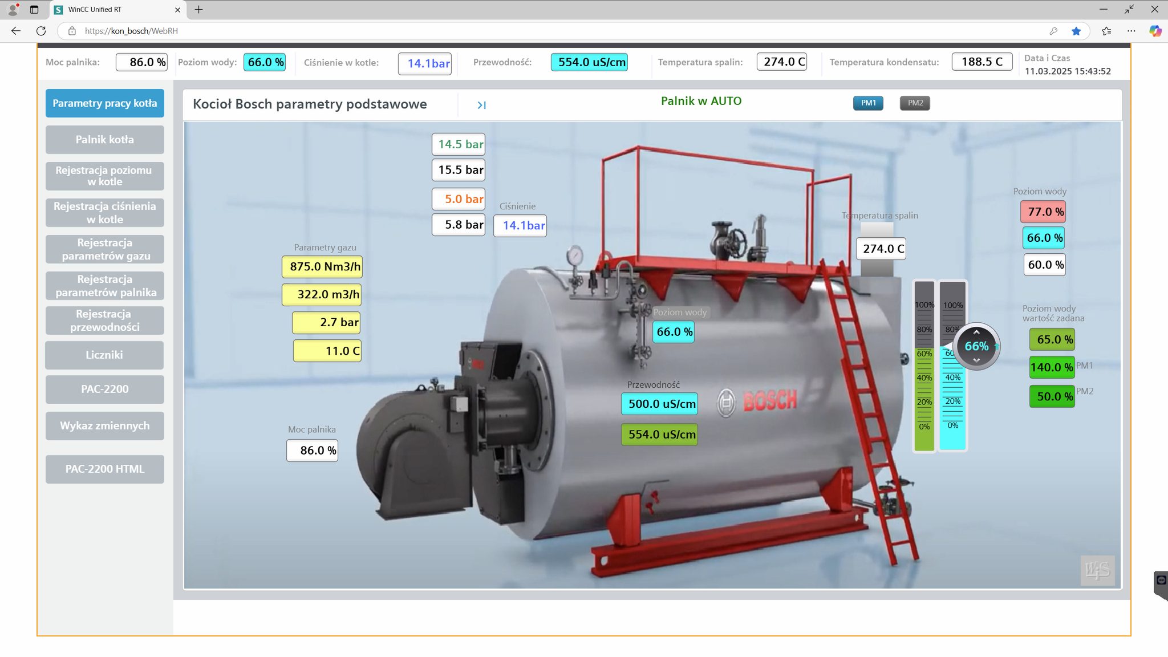Click the blue favorite star icon

(1076, 31)
